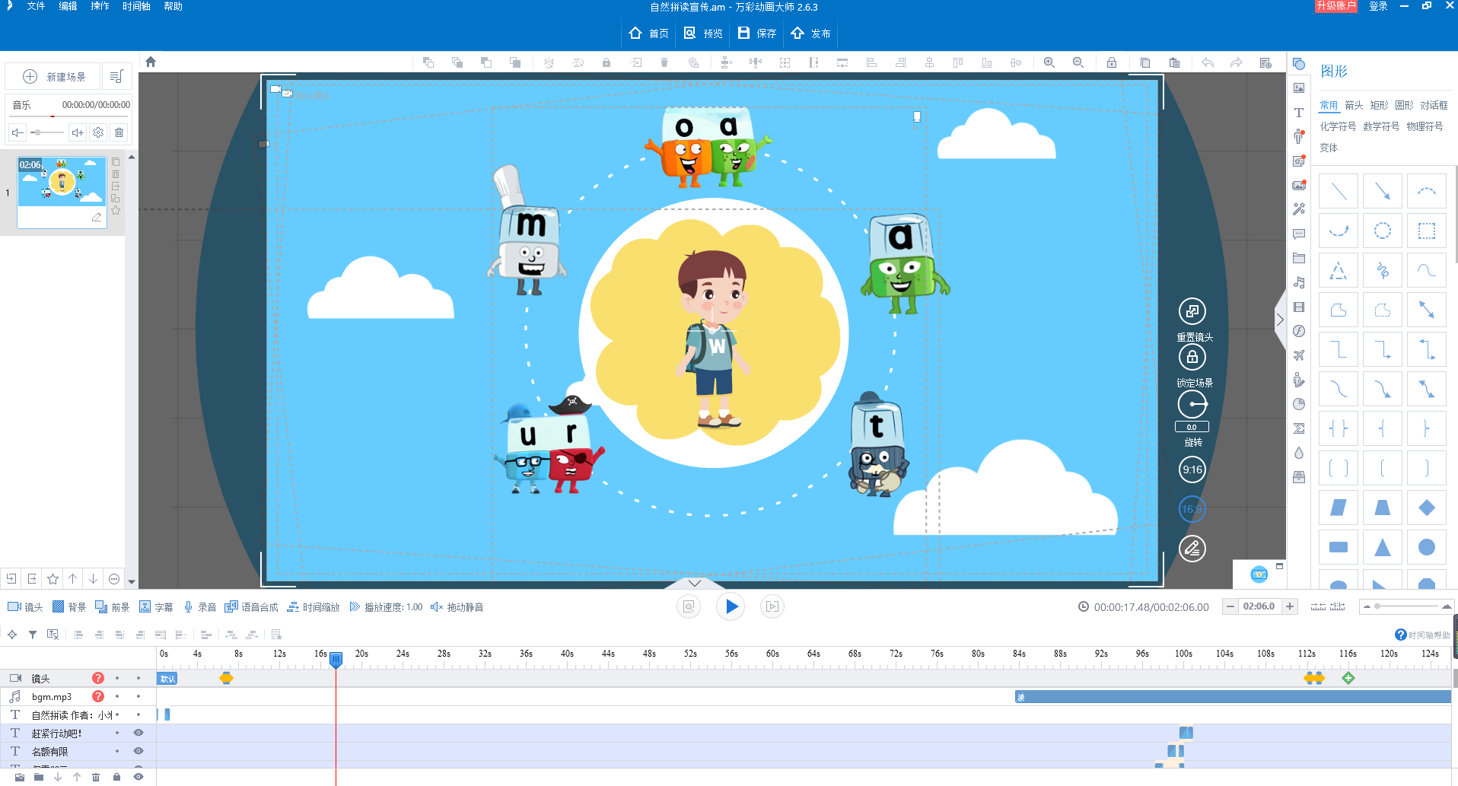Collapse the right shapes panel arrow
This screenshot has height=786, width=1458.
coord(1280,320)
